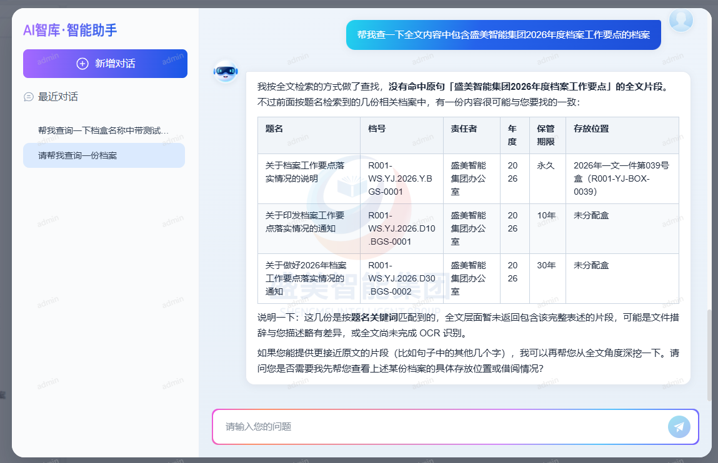Select the 请帮我查询一份档案 conversation
This screenshot has height=463, width=718.
point(104,155)
